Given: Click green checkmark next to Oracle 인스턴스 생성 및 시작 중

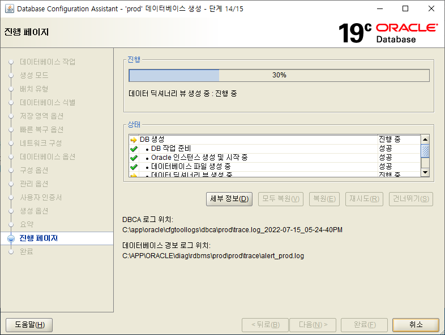Looking at the screenshot, I should coord(134,158).
